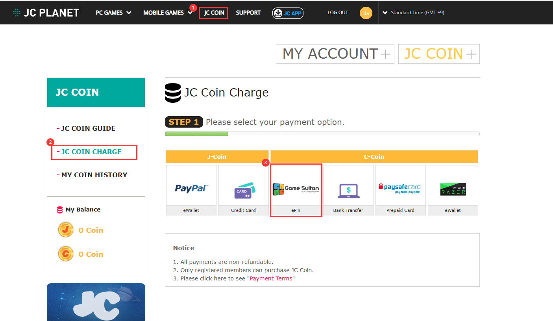
Task: Open the Support menu item
Action: click(248, 13)
